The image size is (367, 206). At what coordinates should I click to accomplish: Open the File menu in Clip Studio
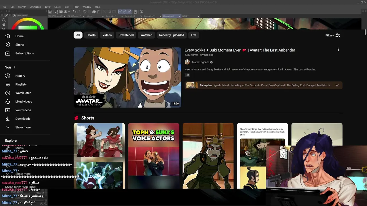(5, 7)
